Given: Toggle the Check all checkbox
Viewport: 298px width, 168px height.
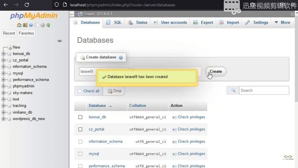Looking at the screenshot, I should pyautogui.click(x=80, y=91).
